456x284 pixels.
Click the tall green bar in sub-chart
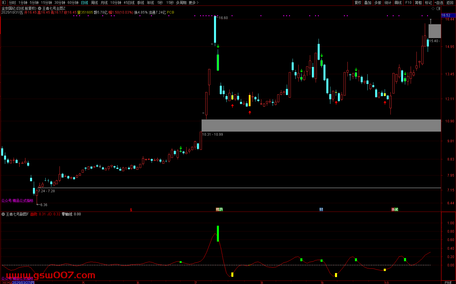click(218, 233)
